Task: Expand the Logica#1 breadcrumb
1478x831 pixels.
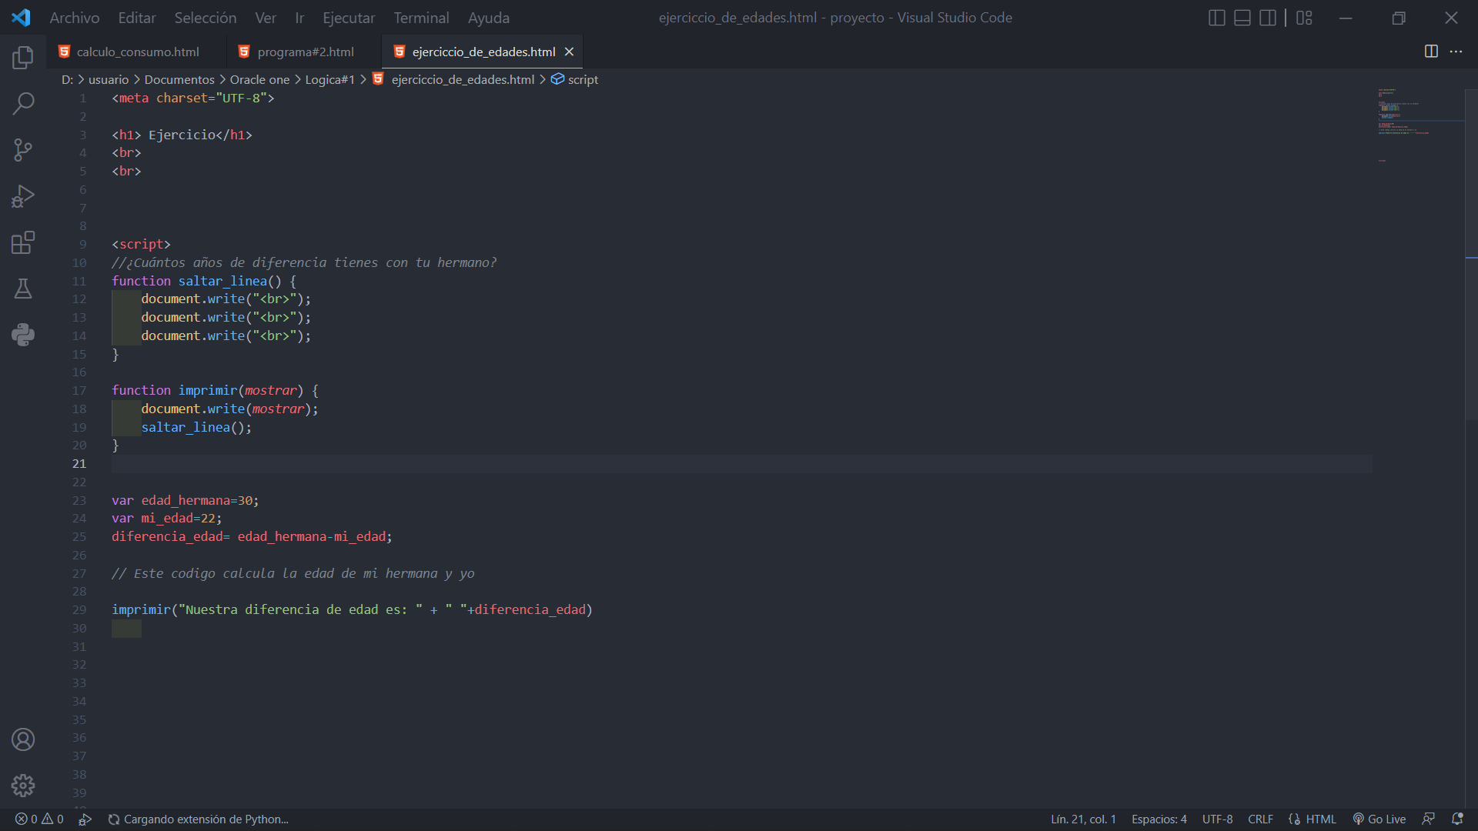Action: (329, 79)
